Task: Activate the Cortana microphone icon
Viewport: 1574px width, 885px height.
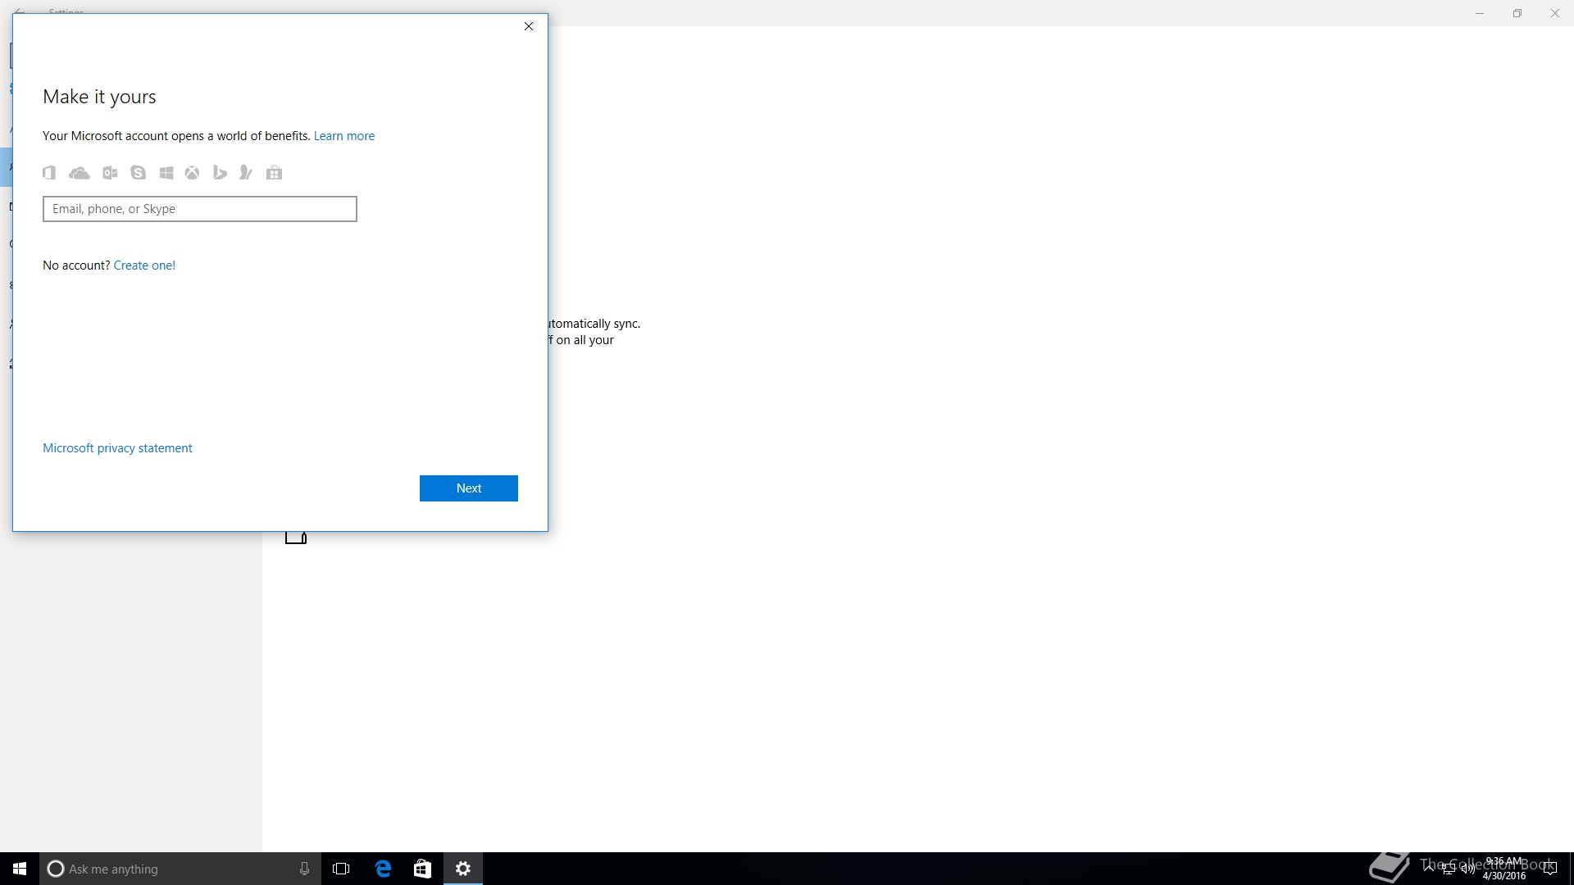Action: [x=304, y=869]
